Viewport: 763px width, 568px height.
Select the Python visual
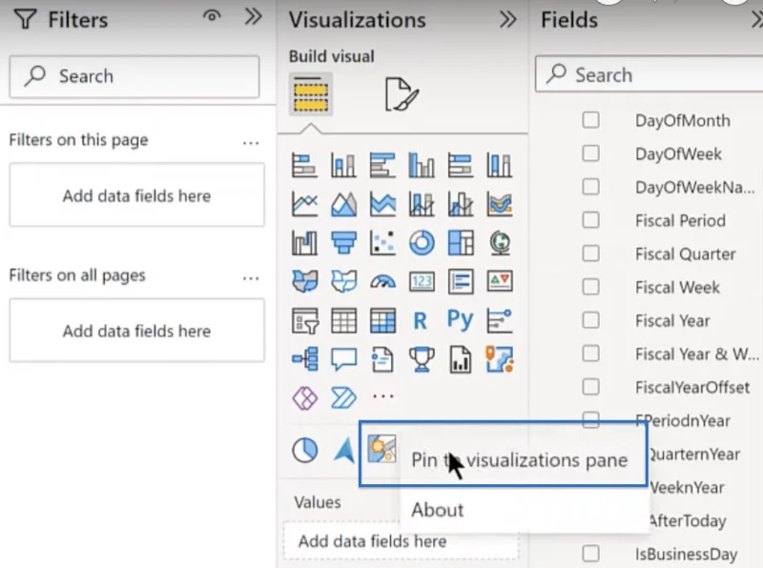(x=461, y=319)
